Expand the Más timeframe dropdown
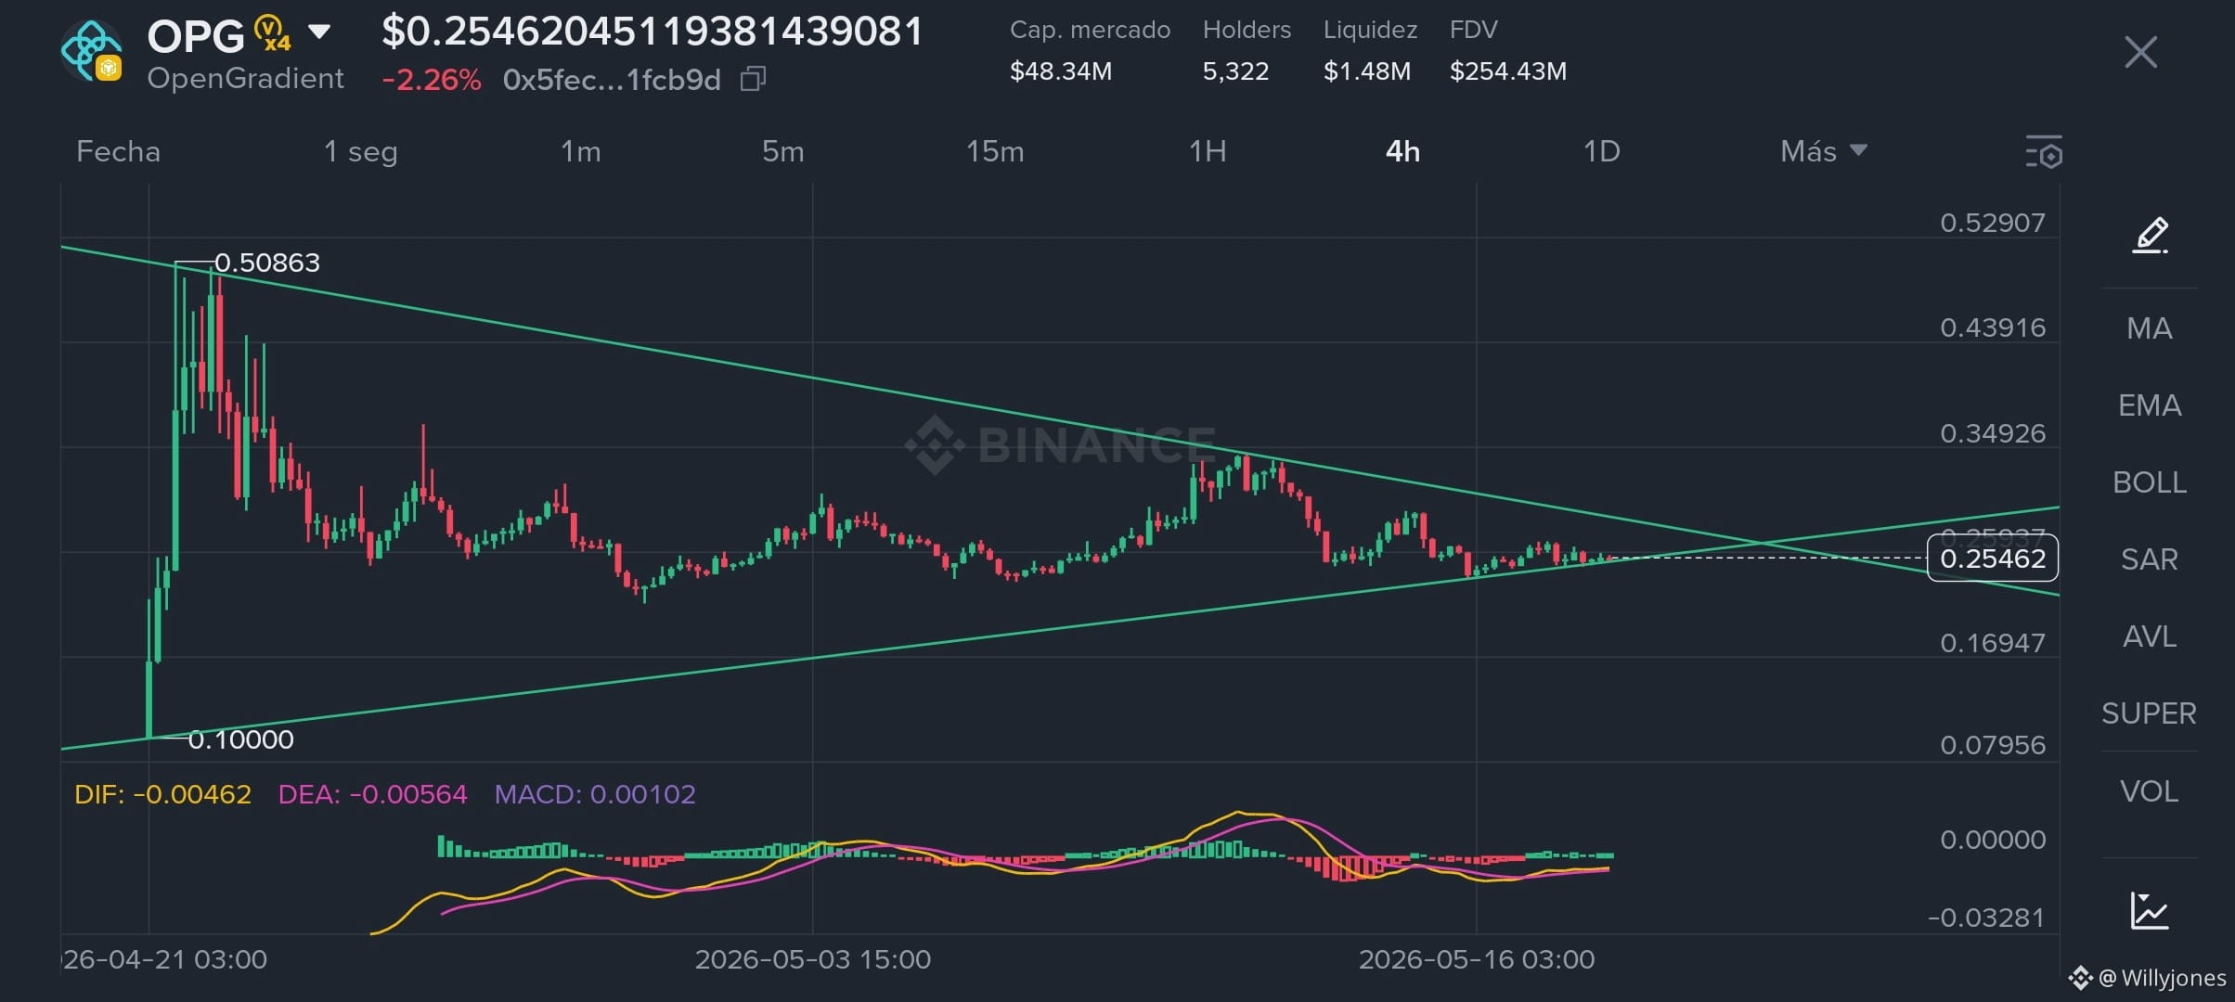2235x1002 pixels. [x=1824, y=151]
